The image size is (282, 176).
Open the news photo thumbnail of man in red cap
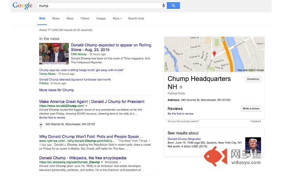pyautogui.click(x=54, y=54)
